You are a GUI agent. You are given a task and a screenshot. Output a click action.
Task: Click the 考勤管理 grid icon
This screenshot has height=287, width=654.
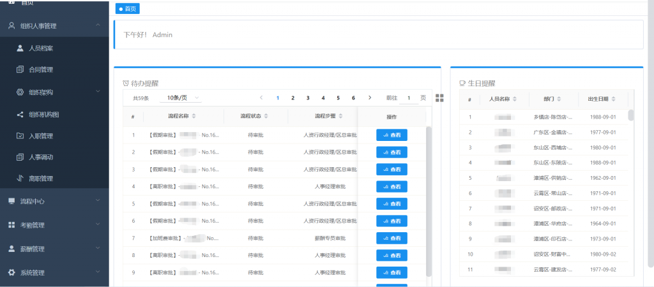[11, 225]
